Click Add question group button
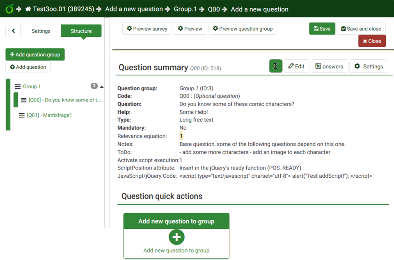The height and width of the screenshot is (260, 394). coord(35,54)
